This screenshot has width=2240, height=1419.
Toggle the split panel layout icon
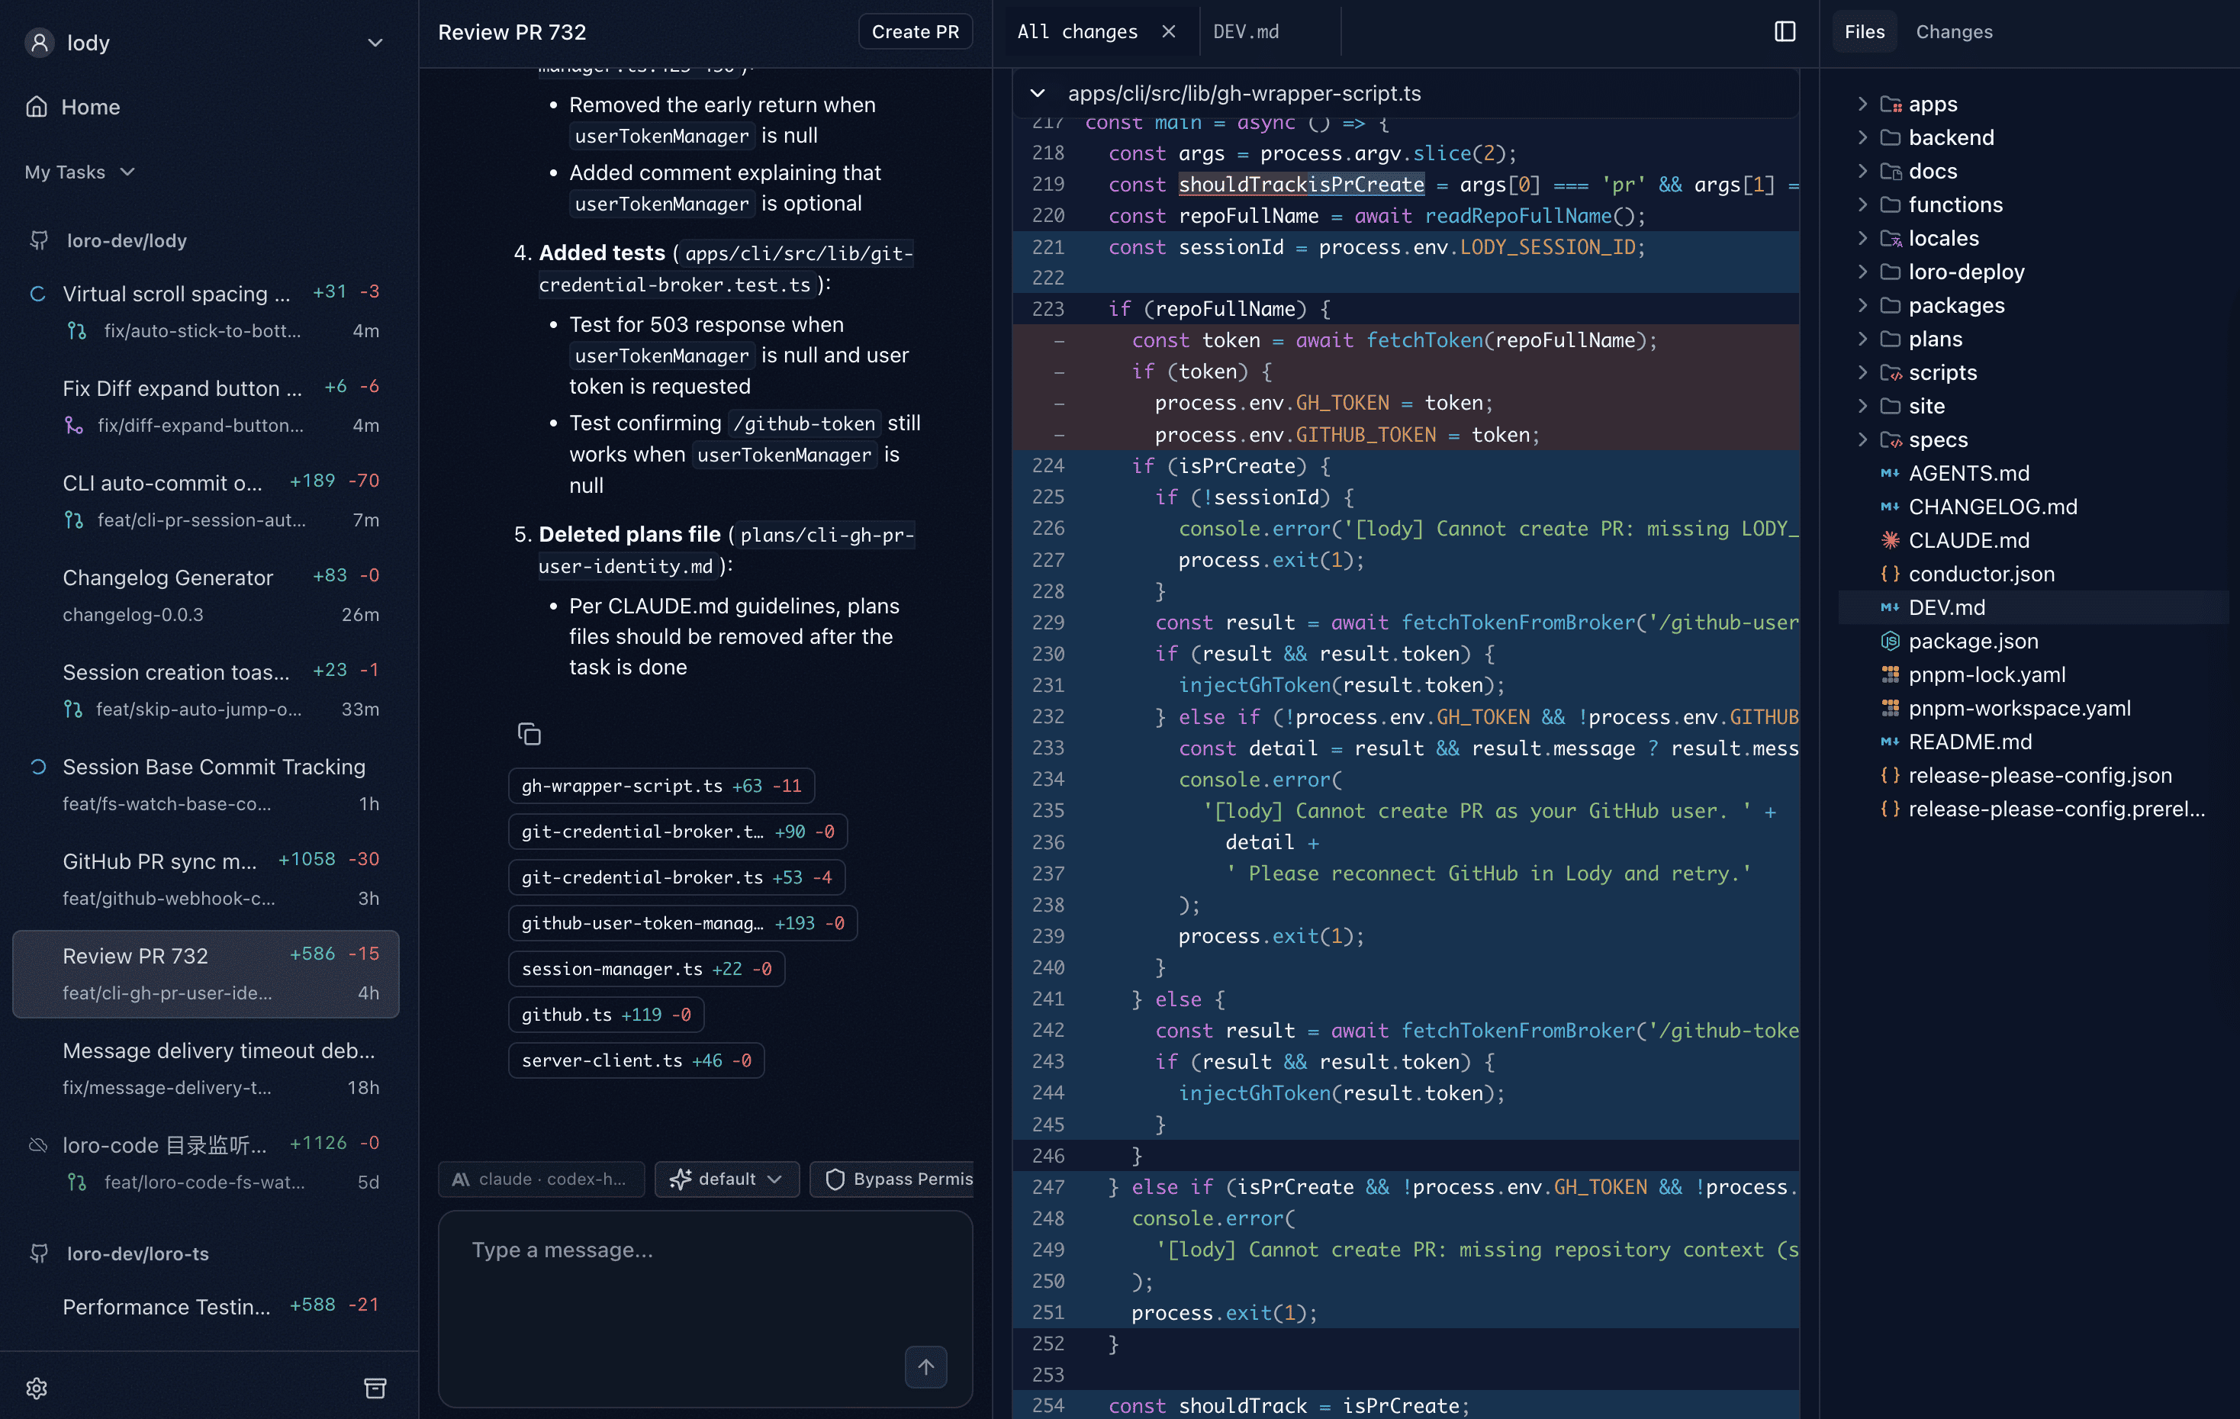(1785, 31)
